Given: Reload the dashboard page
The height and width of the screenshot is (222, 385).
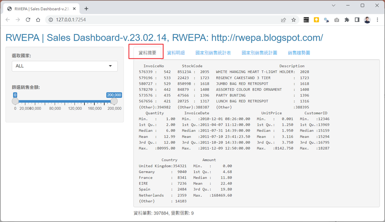Looking at the screenshot, I should [28, 20].
